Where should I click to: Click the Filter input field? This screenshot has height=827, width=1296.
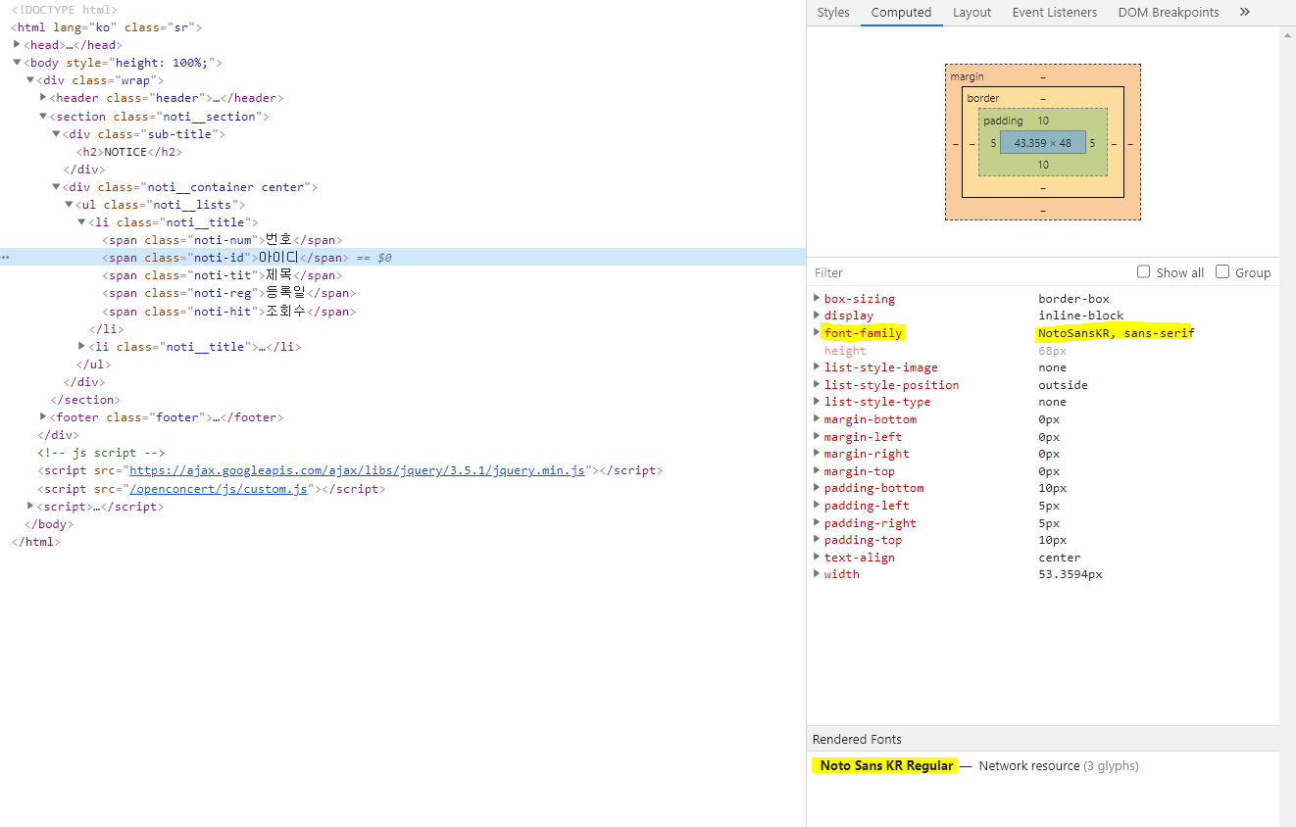(x=971, y=272)
